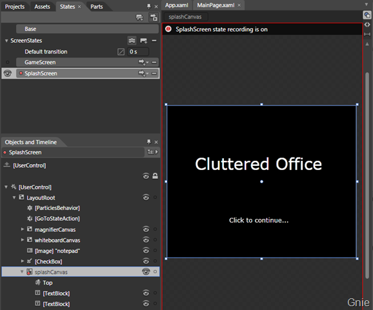The height and width of the screenshot is (310, 373).
Task: Add a state to ScreenStates
Action: click(144, 41)
